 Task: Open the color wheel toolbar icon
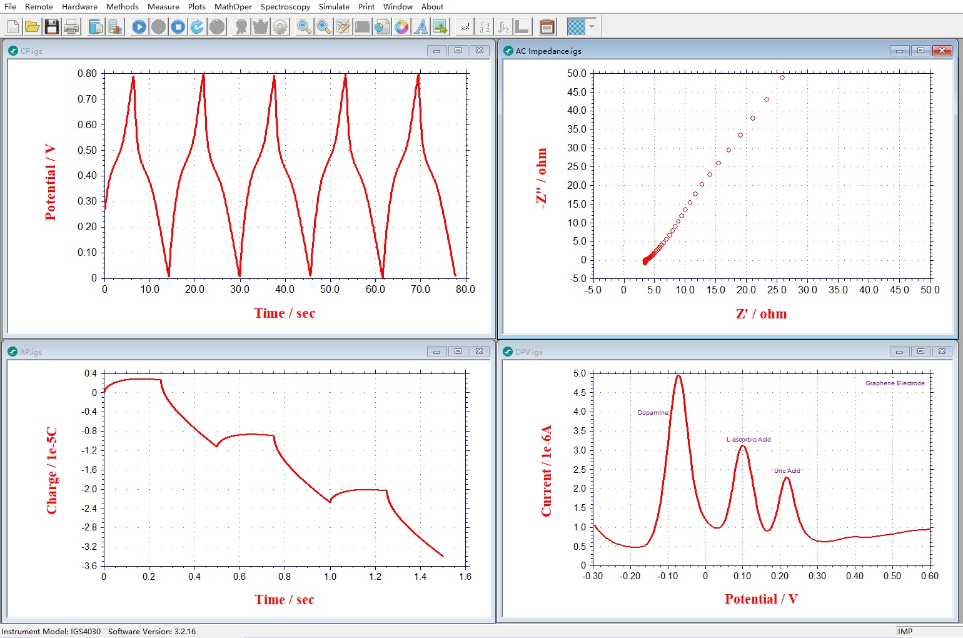401,27
